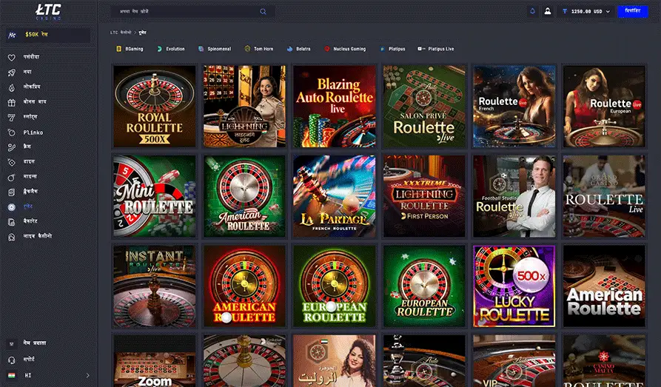Open the Royal Roulette 500X game

(154, 107)
